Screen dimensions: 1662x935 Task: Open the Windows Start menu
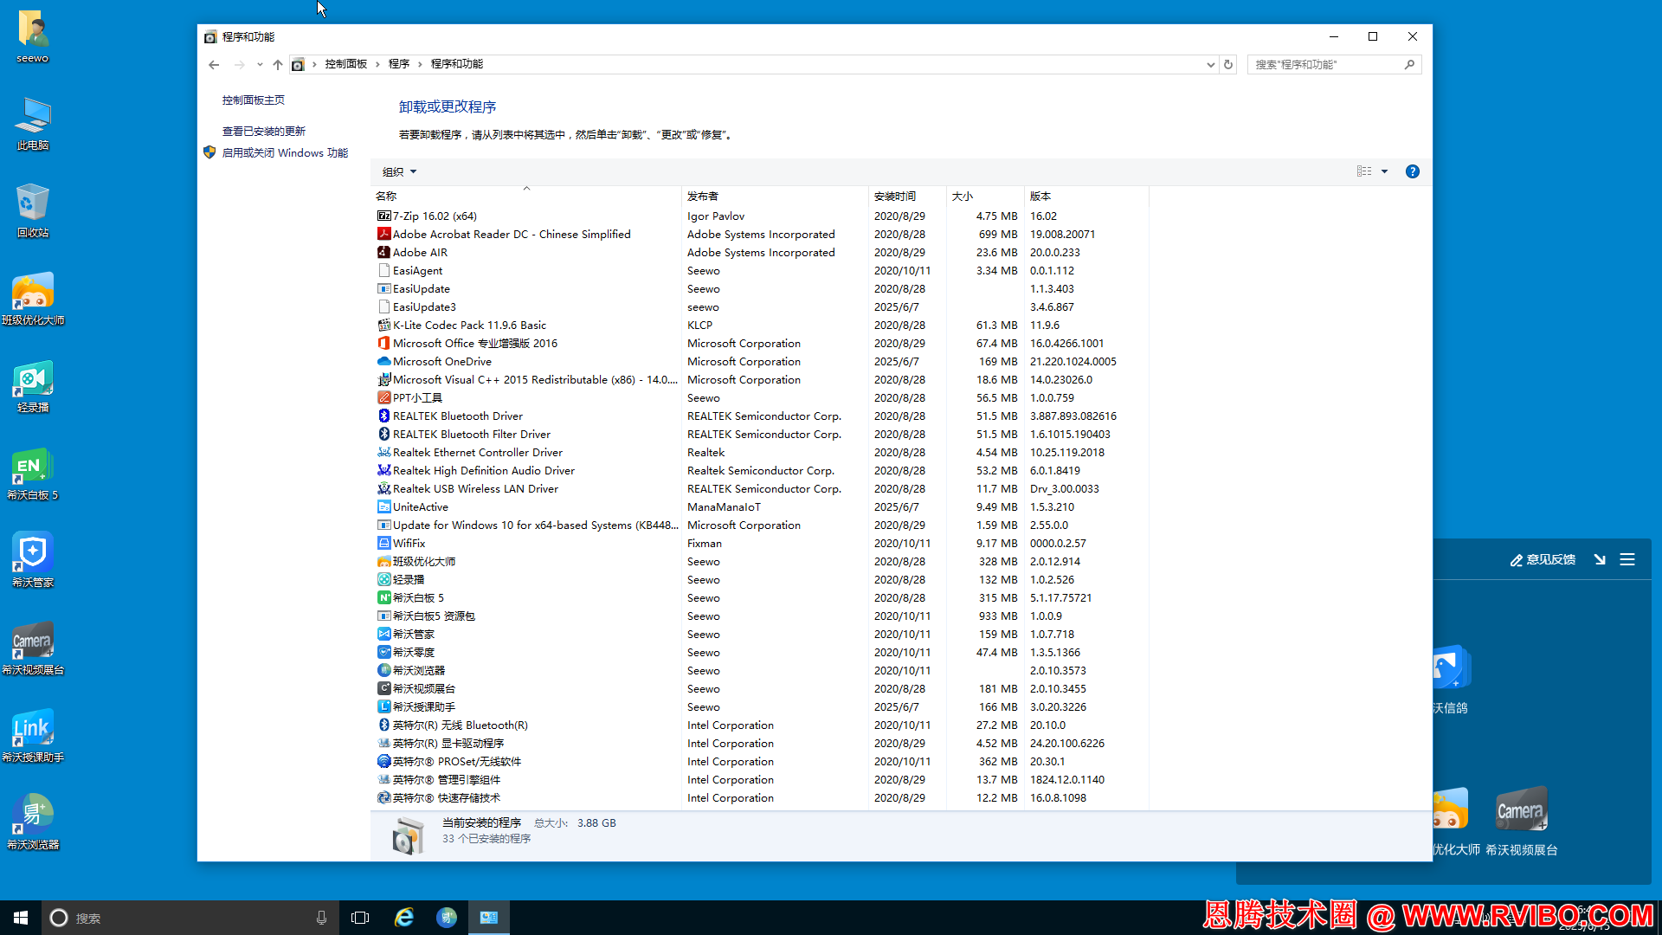21,918
